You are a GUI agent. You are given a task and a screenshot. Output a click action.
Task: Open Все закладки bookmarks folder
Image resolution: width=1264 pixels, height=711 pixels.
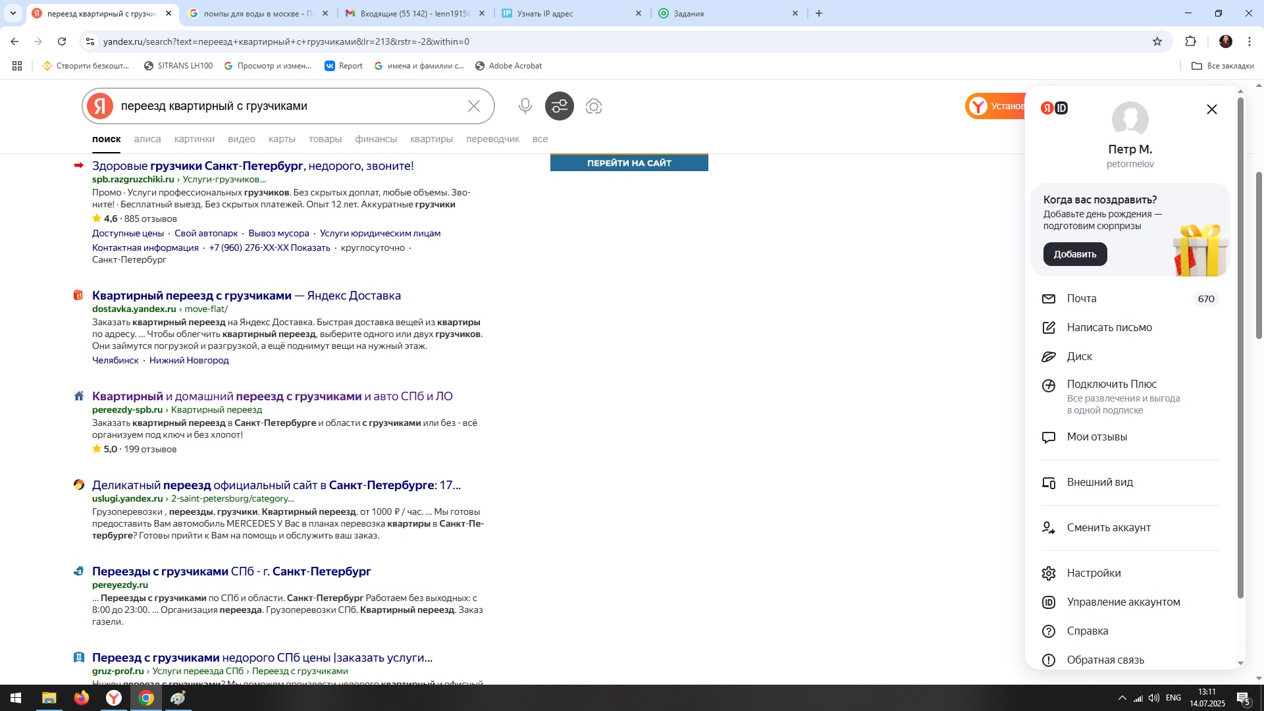point(1223,66)
